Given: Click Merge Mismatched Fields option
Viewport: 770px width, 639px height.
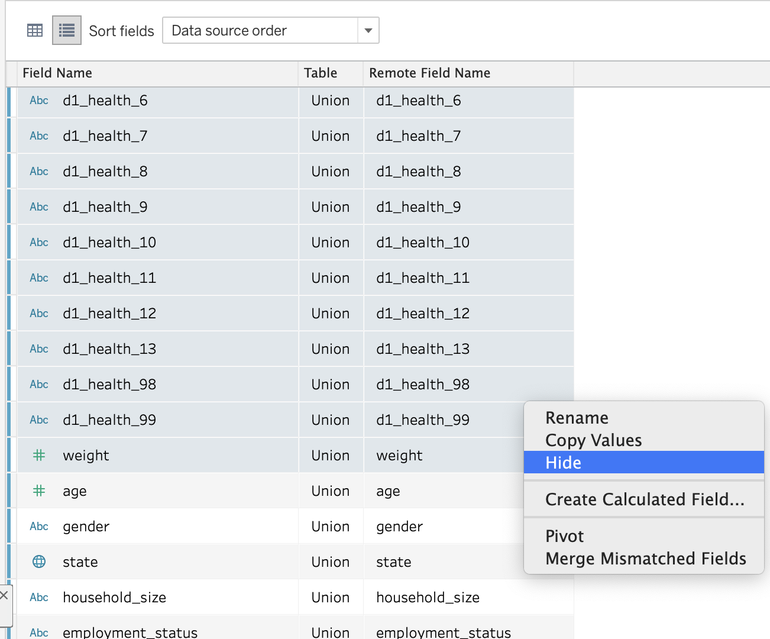Looking at the screenshot, I should 645,559.
